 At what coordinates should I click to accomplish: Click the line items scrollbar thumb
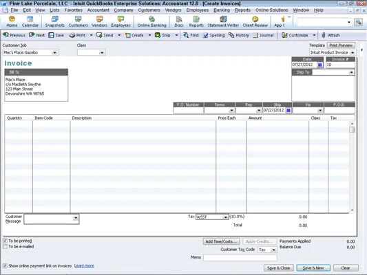(352, 129)
